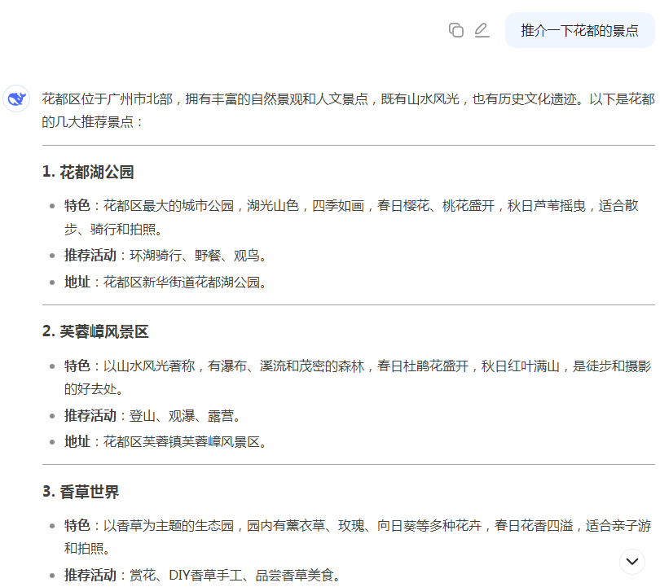This screenshot has height=587, width=660.
Task: Click the user message bubble 推介一下花都的景点
Action: click(579, 31)
